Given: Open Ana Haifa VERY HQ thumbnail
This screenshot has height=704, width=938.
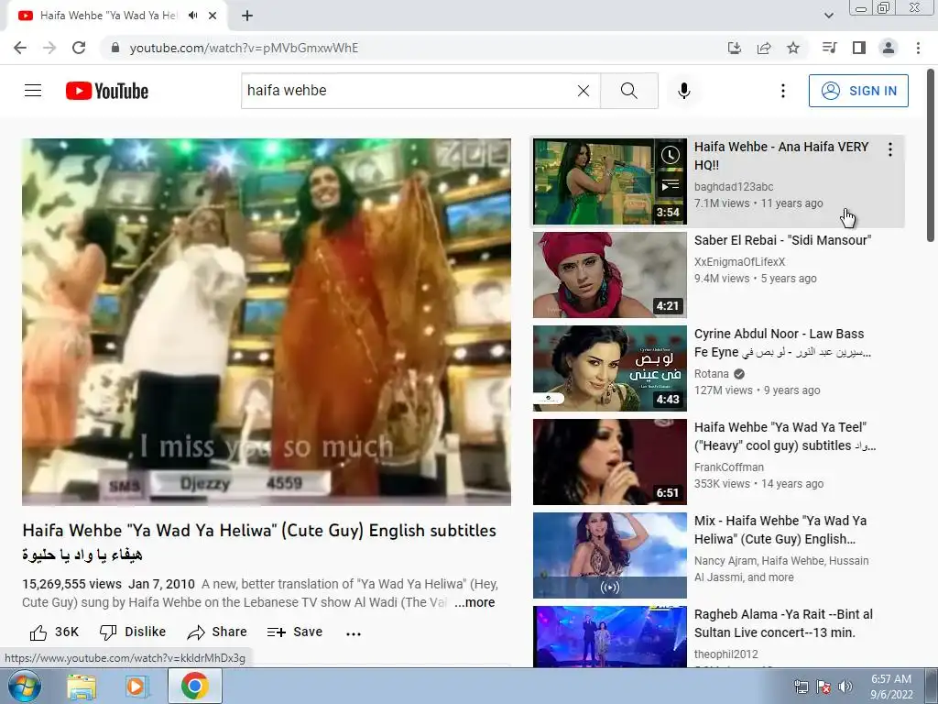Looking at the screenshot, I should (x=609, y=181).
